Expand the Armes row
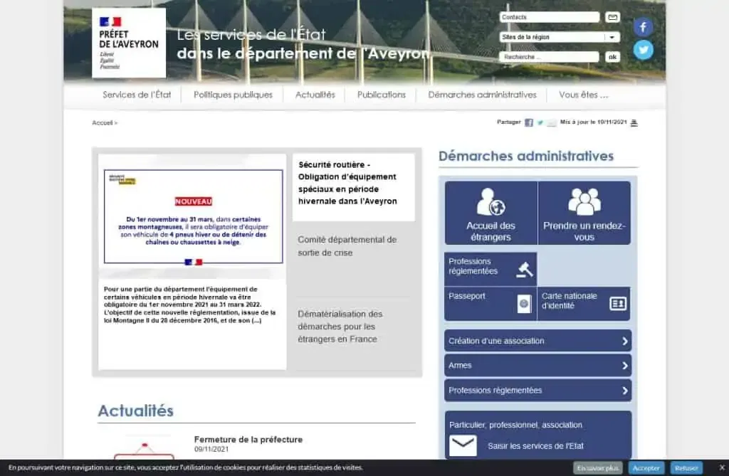Screen dimensions: 729x476 pyautogui.click(x=537, y=366)
